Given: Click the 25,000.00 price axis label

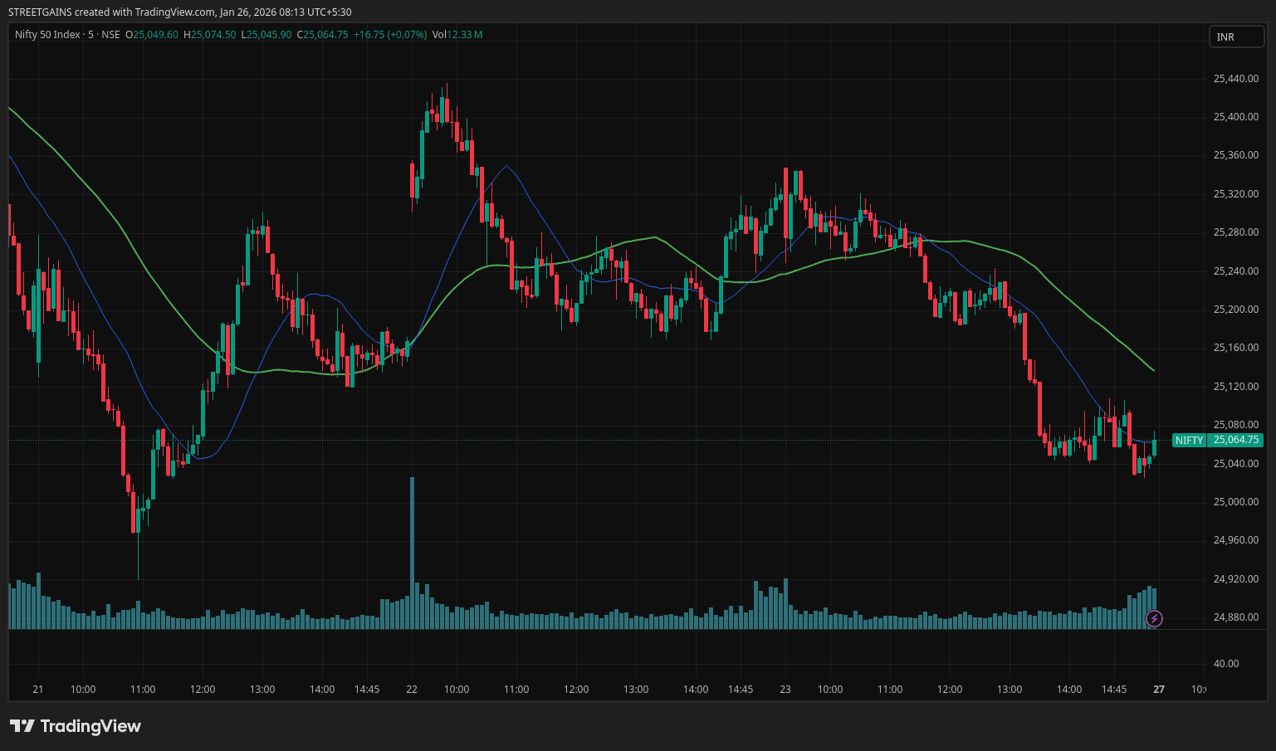Looking at the screenshot, I should [x=1235, y=502].
